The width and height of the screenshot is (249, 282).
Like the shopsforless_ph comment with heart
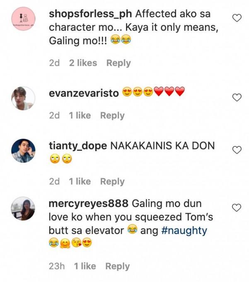[237, 18]
